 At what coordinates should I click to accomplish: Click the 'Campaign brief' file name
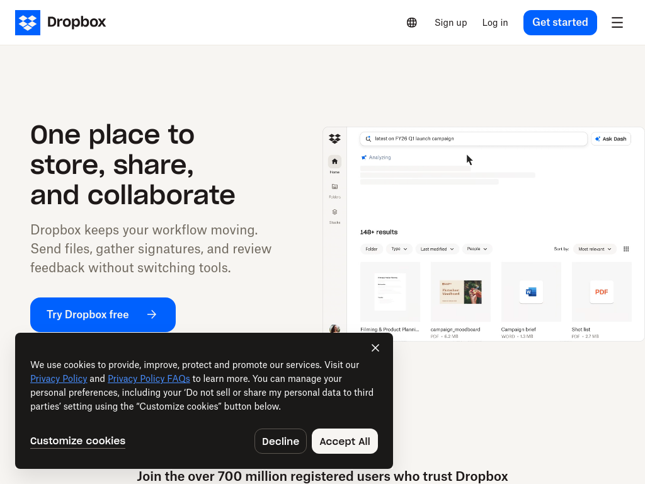point(518,329)
